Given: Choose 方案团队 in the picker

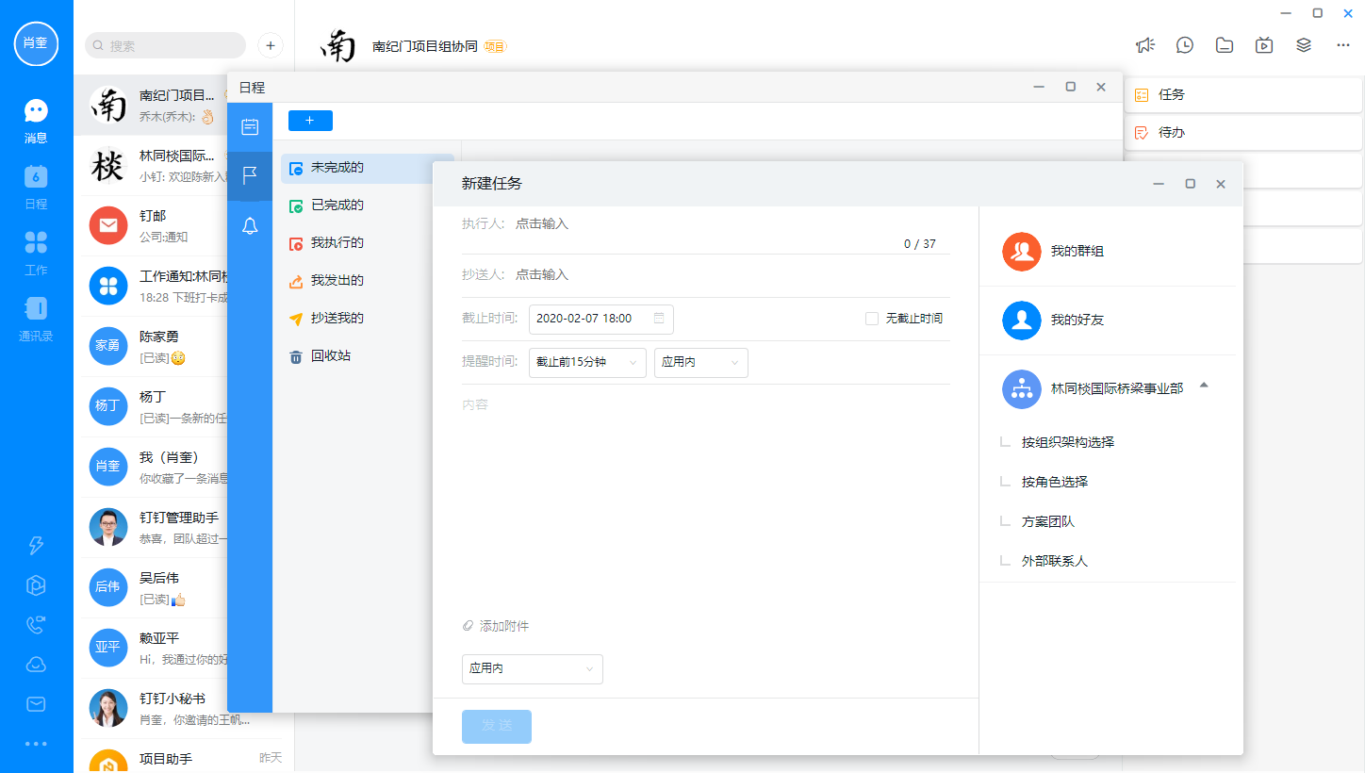Looking at the screenshot, I should pos(1048,521).
